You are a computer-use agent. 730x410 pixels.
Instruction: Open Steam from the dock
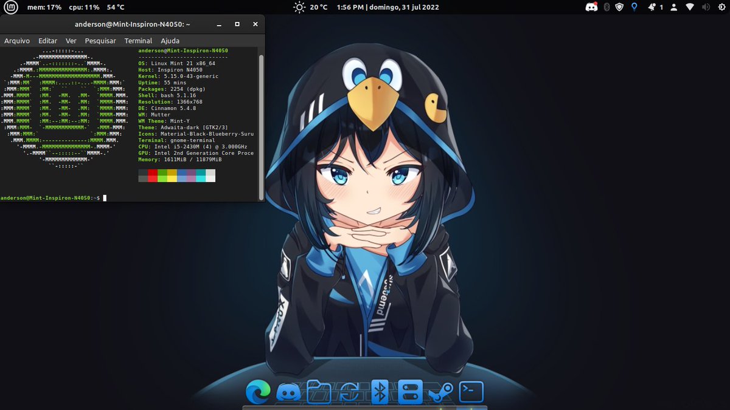(441, 392)
